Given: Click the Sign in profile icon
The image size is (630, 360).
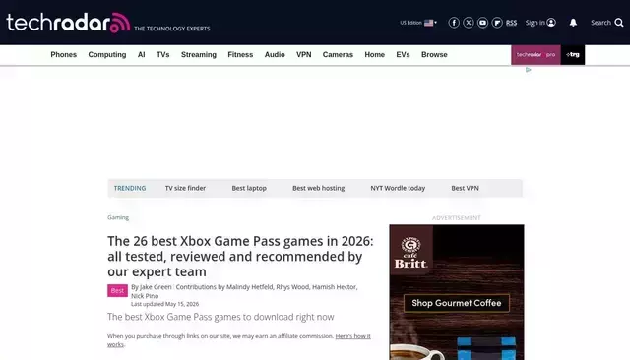Looking at the screenshot, I should pos(551,23).
